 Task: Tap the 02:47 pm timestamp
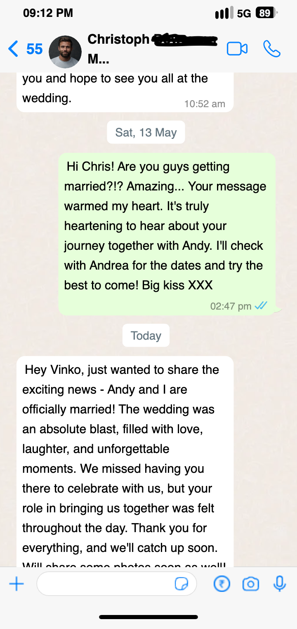pyautogui.click(x=231, y=306)
